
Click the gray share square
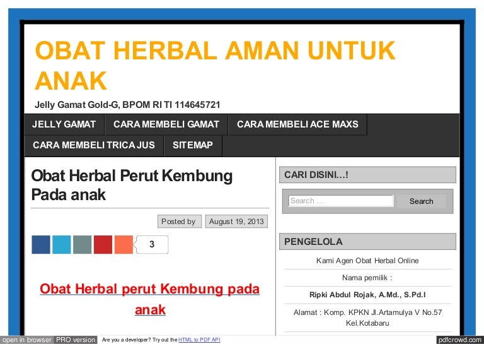coord(82,244)
